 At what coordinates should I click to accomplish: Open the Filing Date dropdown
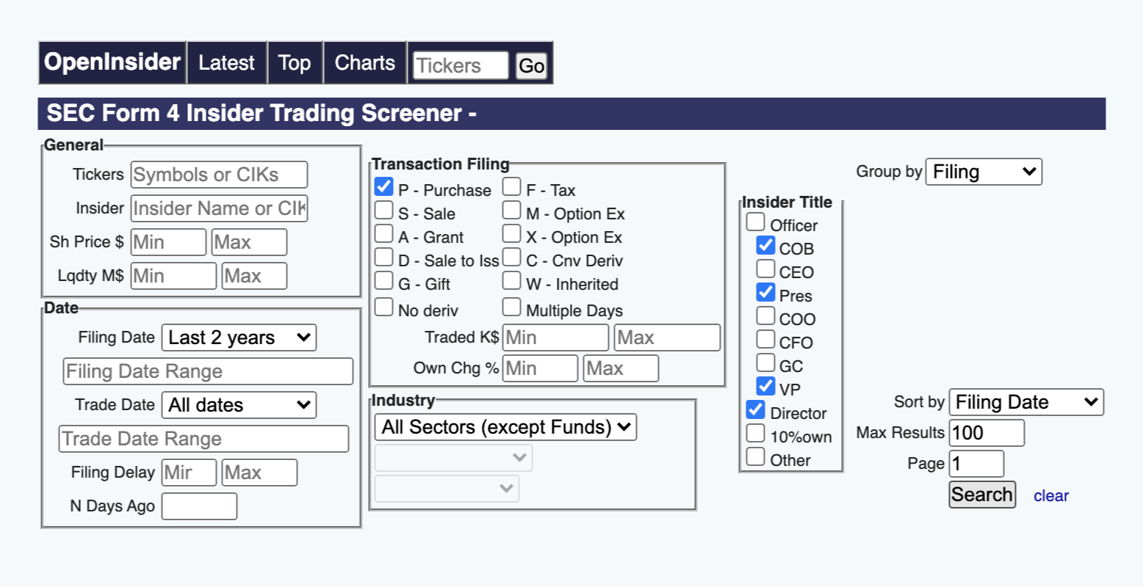(239, 338)
